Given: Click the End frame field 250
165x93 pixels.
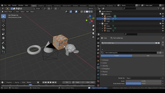Looking at the screenshot, I should click(90, 82).
